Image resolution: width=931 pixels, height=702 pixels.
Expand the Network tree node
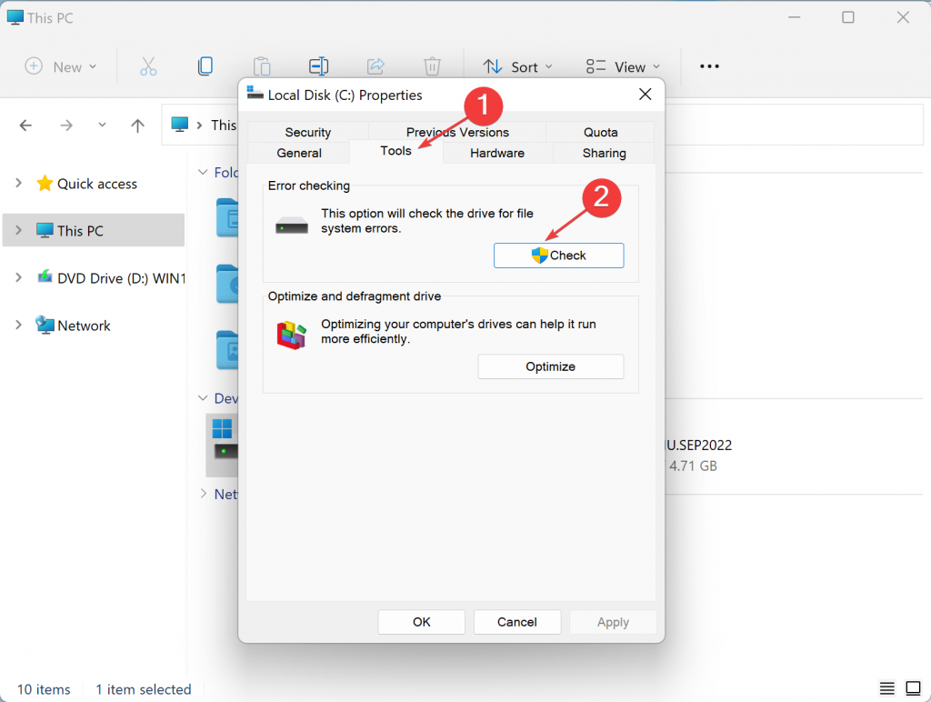click(18, 325)
